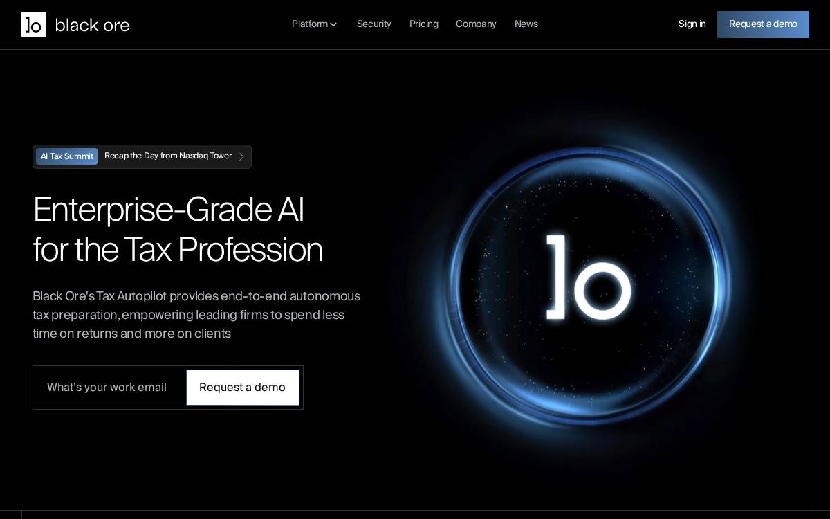The height and width of the screenshot is (519, 830).
Task: Click the glowing ring logo graphic
Action: pyautogui.click(x=589, y=284)
